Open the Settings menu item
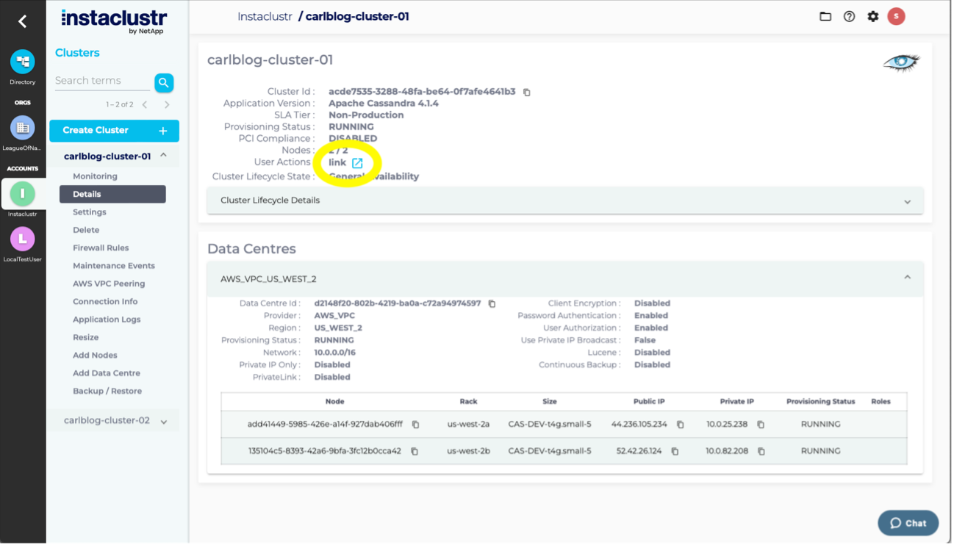This screenshot has height=545, width=954. (x=90, y=212)
